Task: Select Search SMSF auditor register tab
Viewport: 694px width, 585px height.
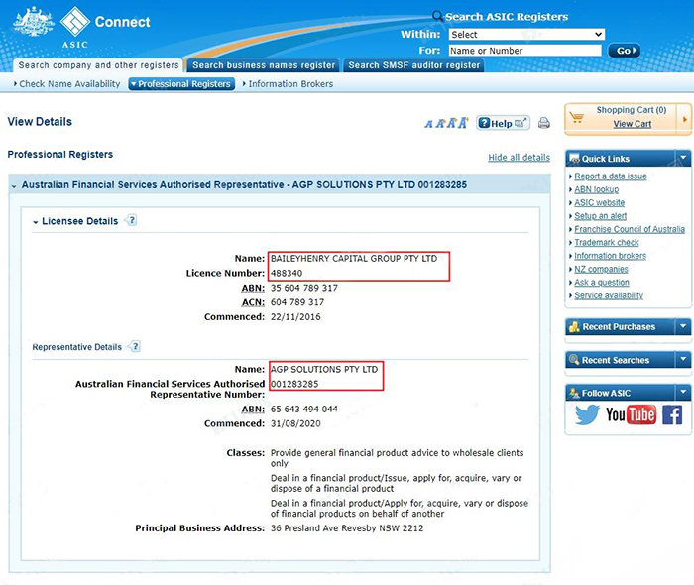Action: tap(413, 65)
